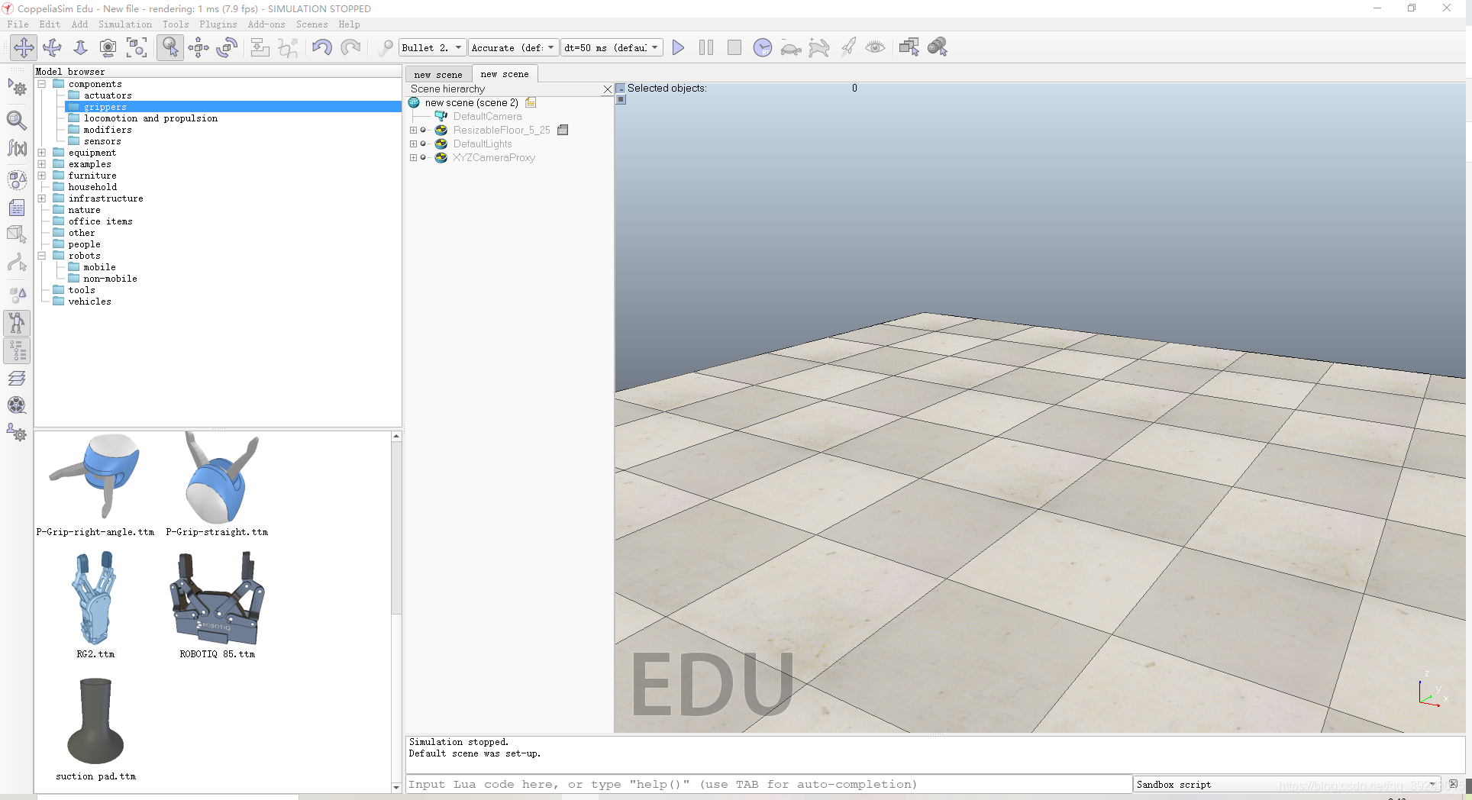Click the path edit mode icon
The image size is (1472, 800).
17,263
